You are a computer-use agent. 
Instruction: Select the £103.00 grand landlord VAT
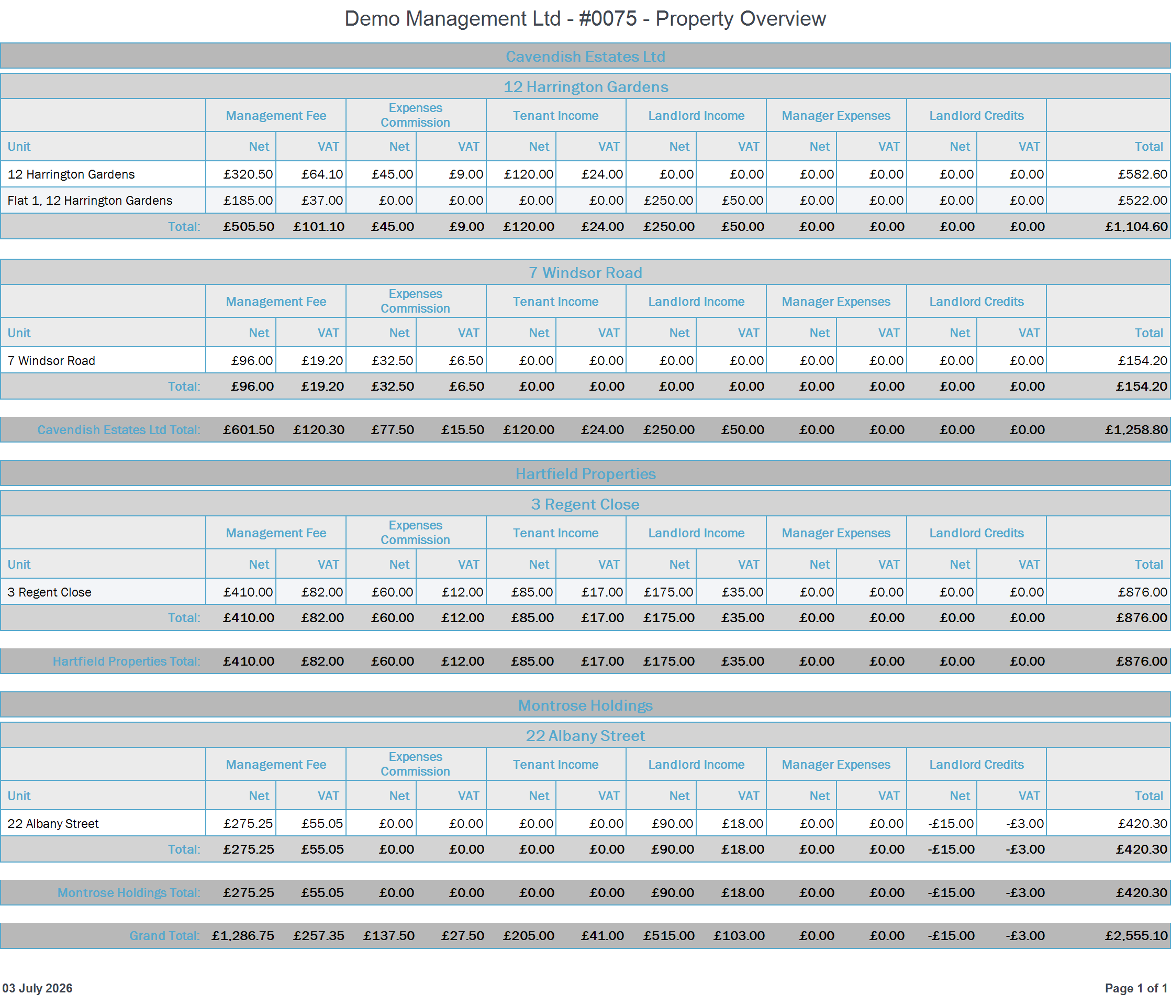tap(739, 935)
